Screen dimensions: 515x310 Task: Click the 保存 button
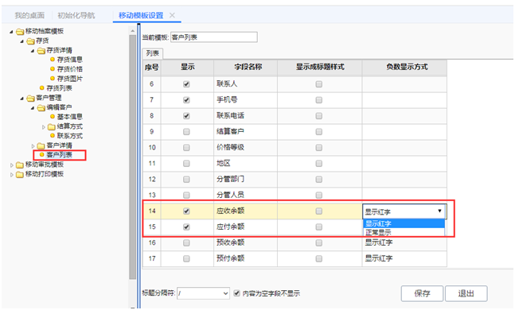pyautogui.click(x=422, y=293)
